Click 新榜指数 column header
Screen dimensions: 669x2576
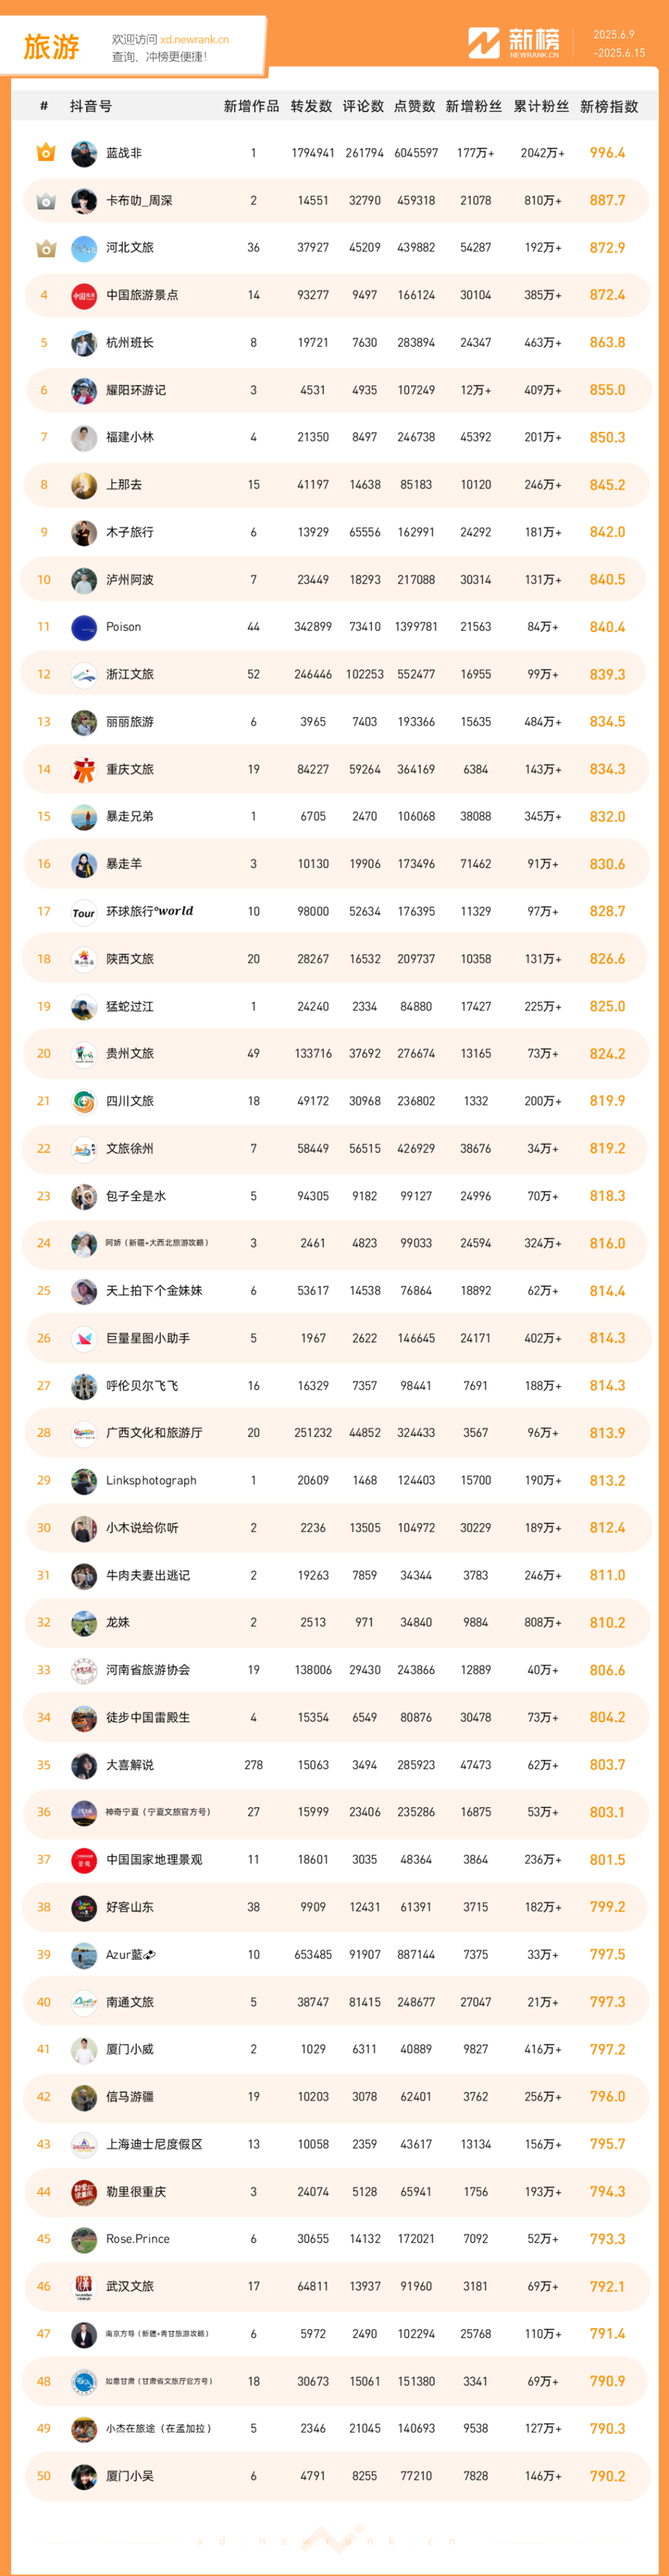609,106
